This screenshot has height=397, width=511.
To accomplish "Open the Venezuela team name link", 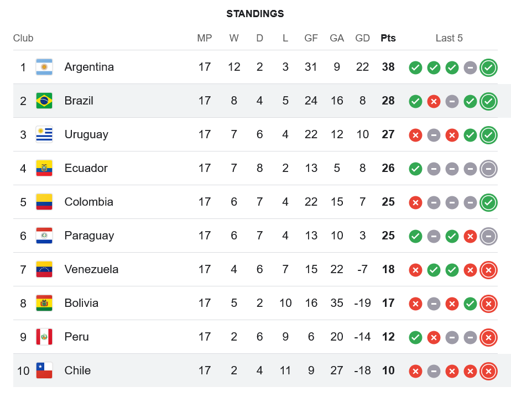I will pyautogui.click(x=91, y=269).
